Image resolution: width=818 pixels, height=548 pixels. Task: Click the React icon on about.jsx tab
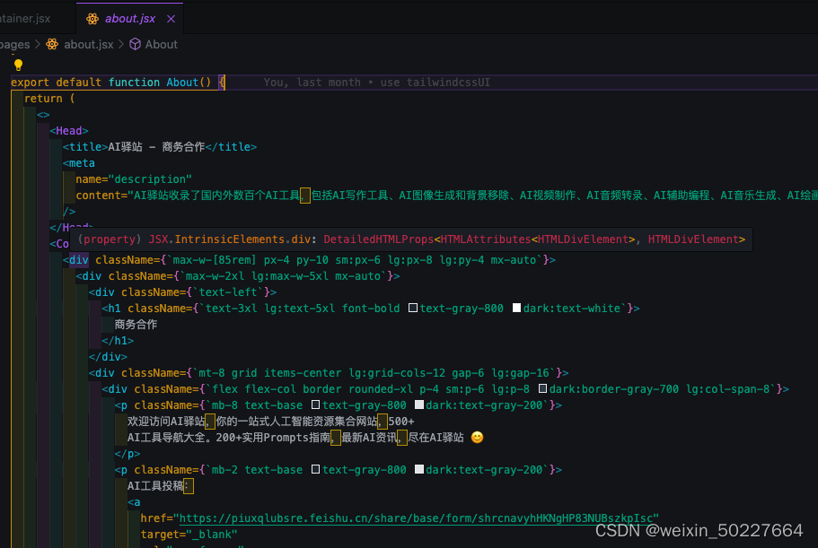point(92,19)
